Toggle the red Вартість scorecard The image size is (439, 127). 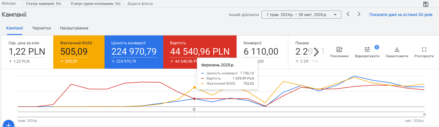pos(200,52)
